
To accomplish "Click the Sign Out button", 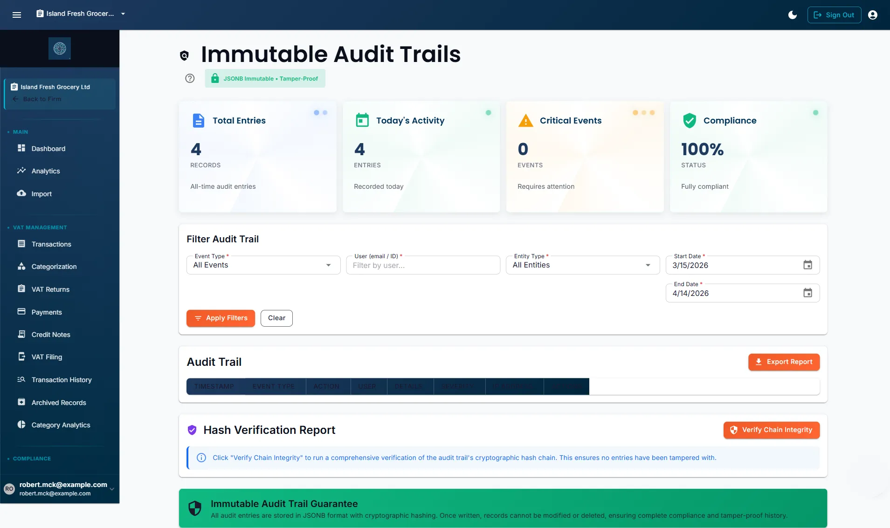I will [x=834, y=15].
